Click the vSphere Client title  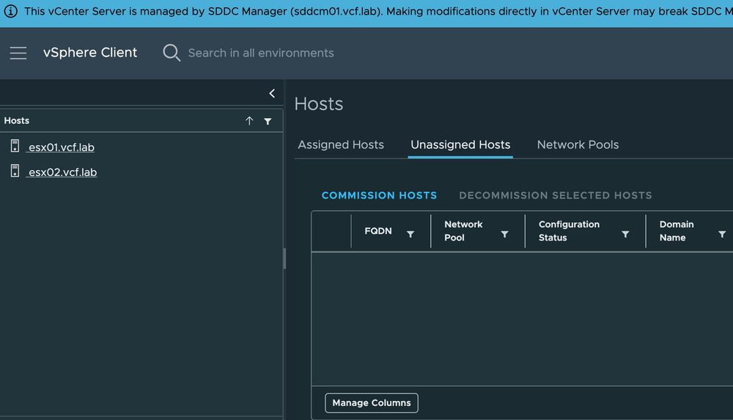pos(90,52)
